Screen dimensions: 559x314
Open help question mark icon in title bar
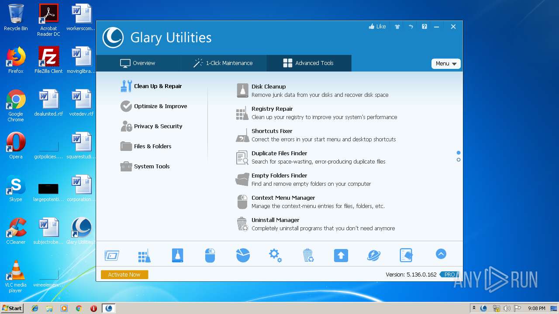pyautogui.click(x=424, y=27)
